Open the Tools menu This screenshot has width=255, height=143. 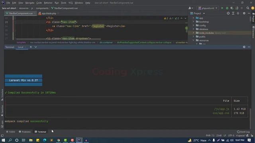click(x=63, y=3)
